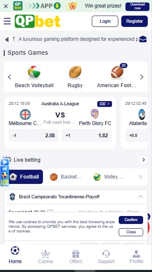Dismiss the app download banner
Image resolution: width=152 pixels, height=272 pixels.
6,6
